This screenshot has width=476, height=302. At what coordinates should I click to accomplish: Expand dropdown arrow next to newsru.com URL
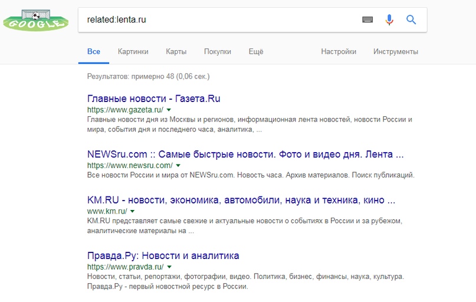tap(178, 166)
